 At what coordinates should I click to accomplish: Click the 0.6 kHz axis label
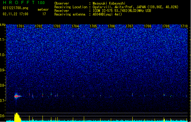(3, 116)
